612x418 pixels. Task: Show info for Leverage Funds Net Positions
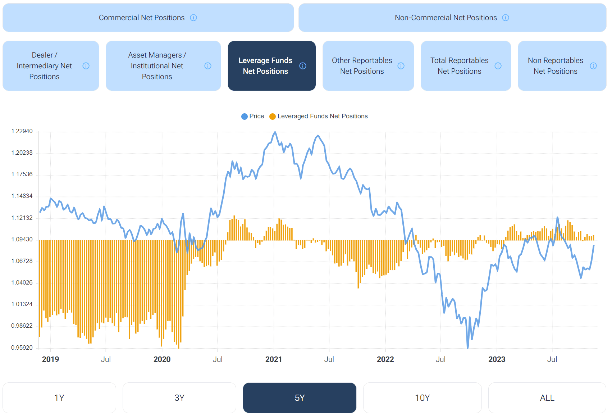click(303, 66)
